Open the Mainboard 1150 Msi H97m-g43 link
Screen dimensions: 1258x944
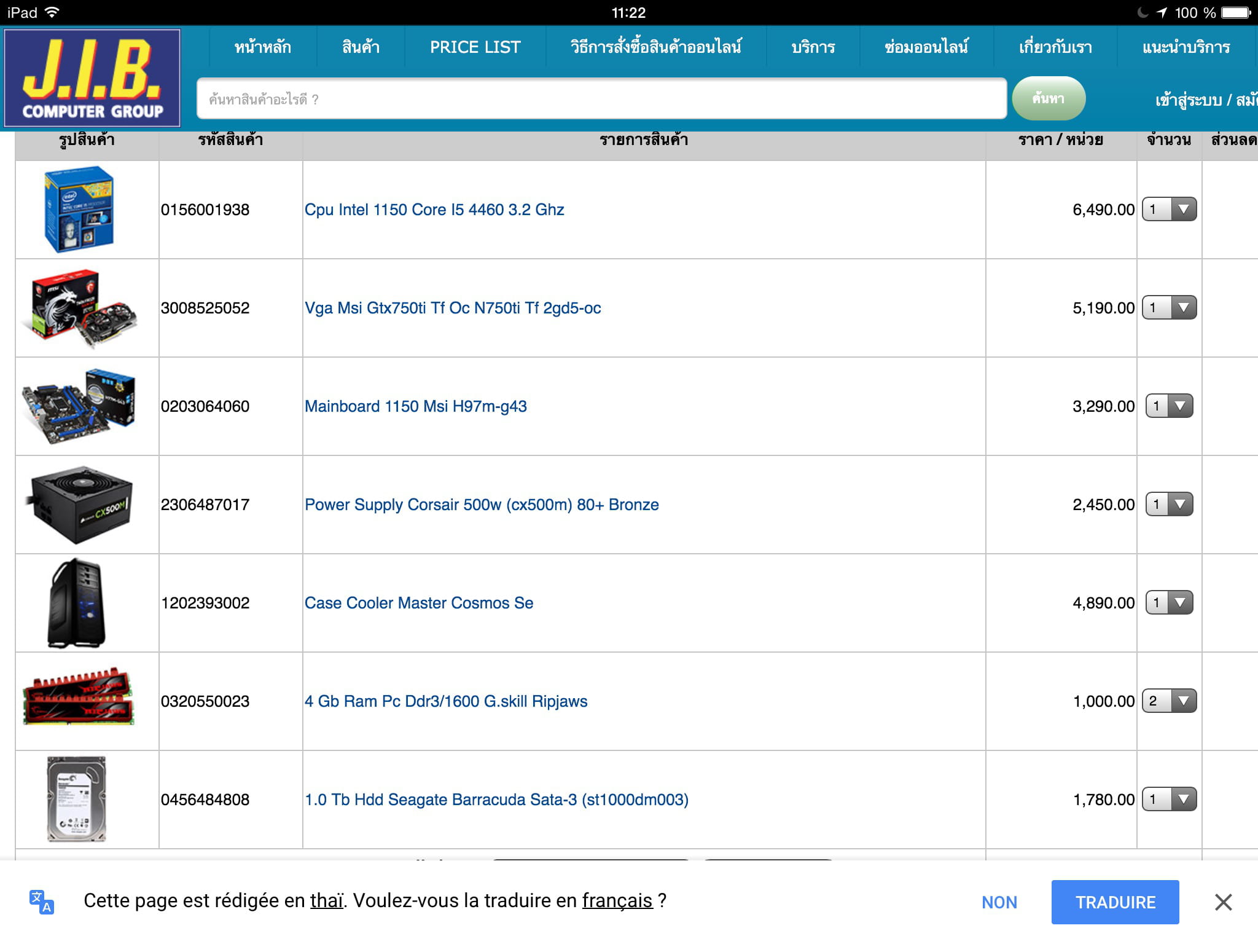point(416,406)
